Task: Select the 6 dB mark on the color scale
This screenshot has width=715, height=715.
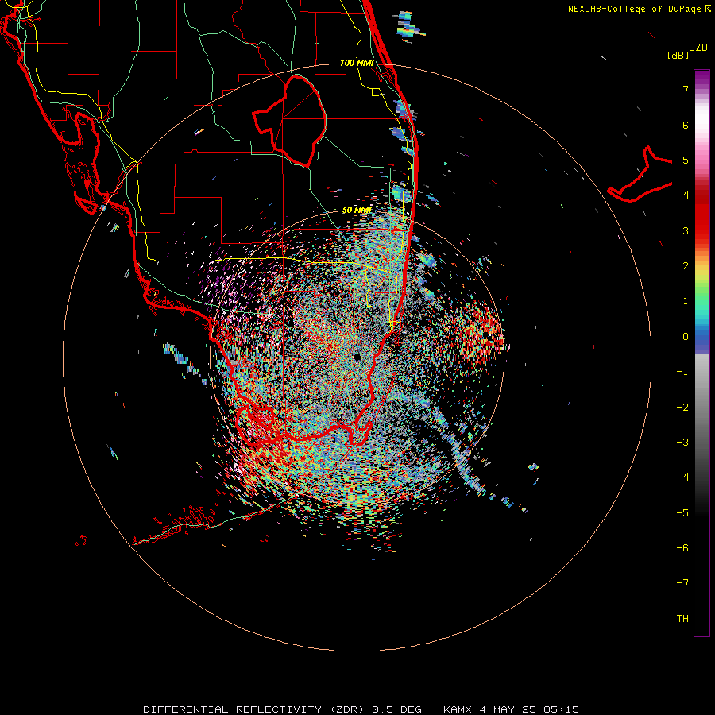Action: tap(686, 125)
